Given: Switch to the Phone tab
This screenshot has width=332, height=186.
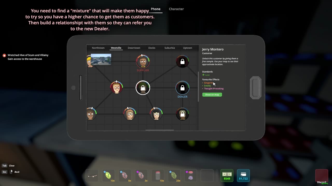Looking at the screenshot, I should click(x=156, y=9).
